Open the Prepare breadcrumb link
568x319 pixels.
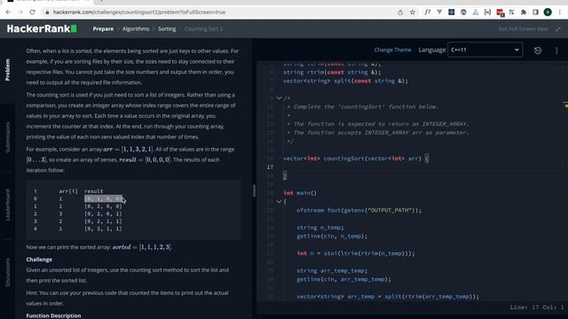click(103, 29)
